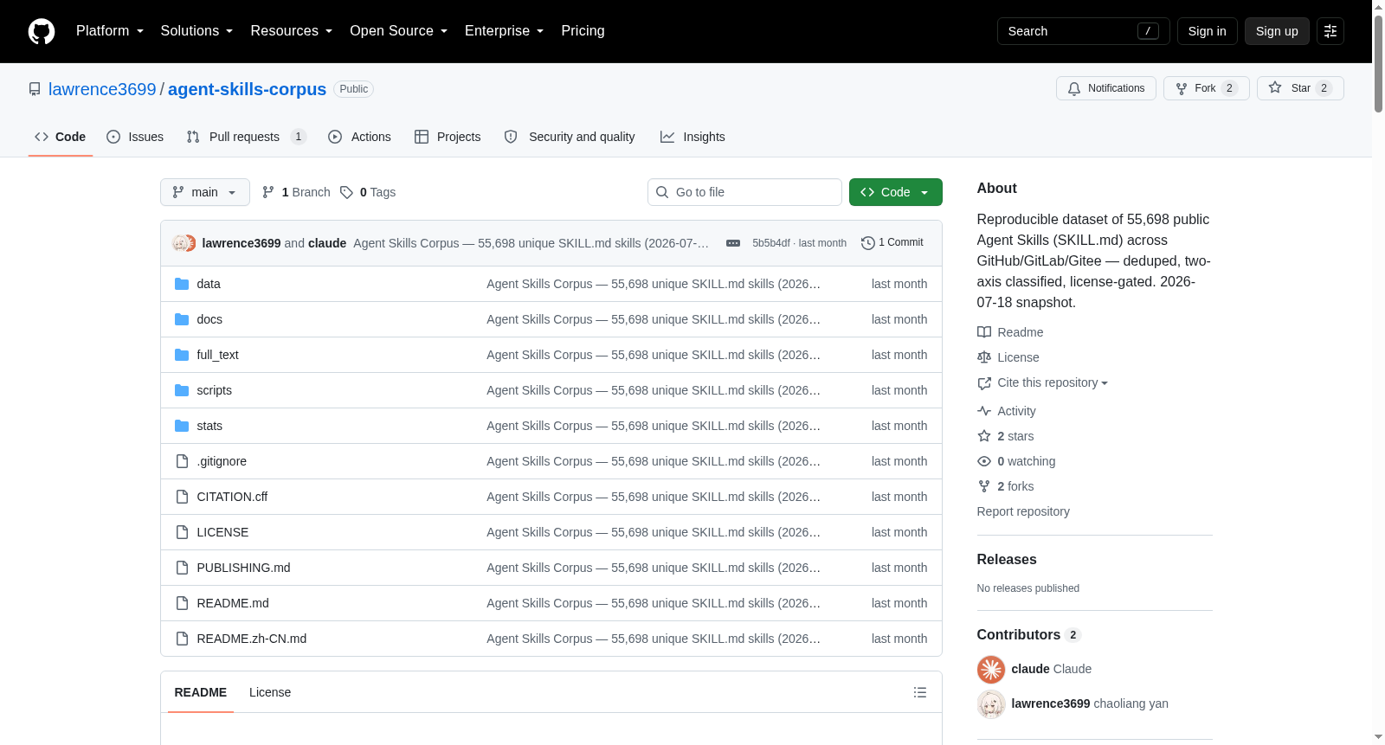View 0 watching link in sidebar
Viewport: 1385px width, 745px height.
click(x=1016, y=461)
